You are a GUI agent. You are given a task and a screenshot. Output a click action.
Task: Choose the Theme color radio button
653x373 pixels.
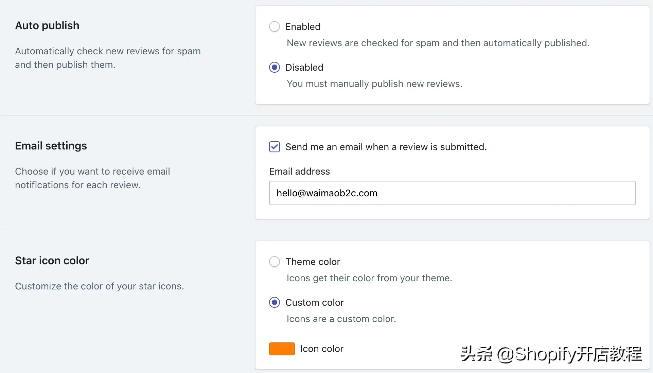(275, 262)
